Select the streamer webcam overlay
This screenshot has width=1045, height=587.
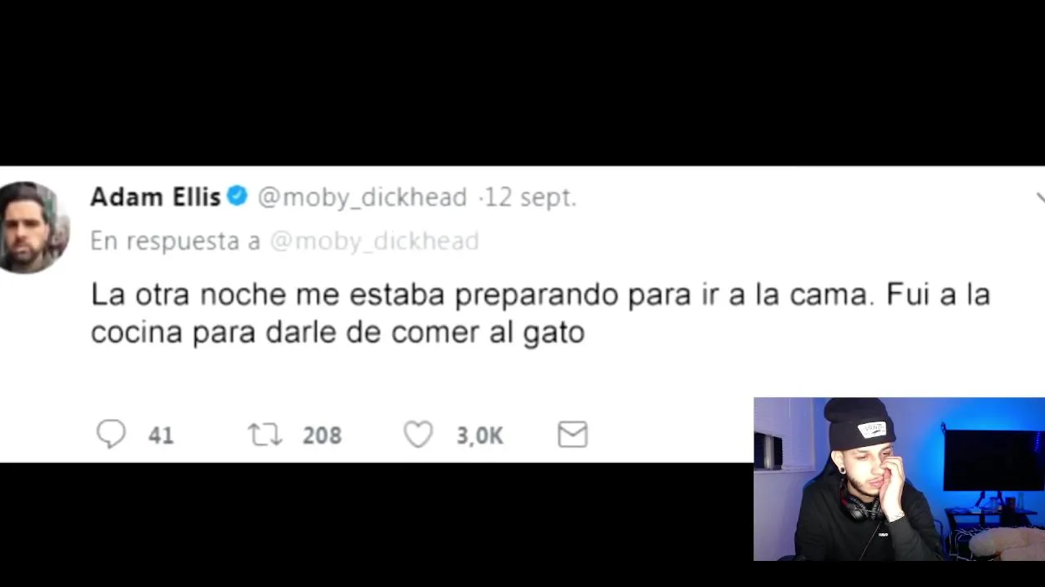899,479
